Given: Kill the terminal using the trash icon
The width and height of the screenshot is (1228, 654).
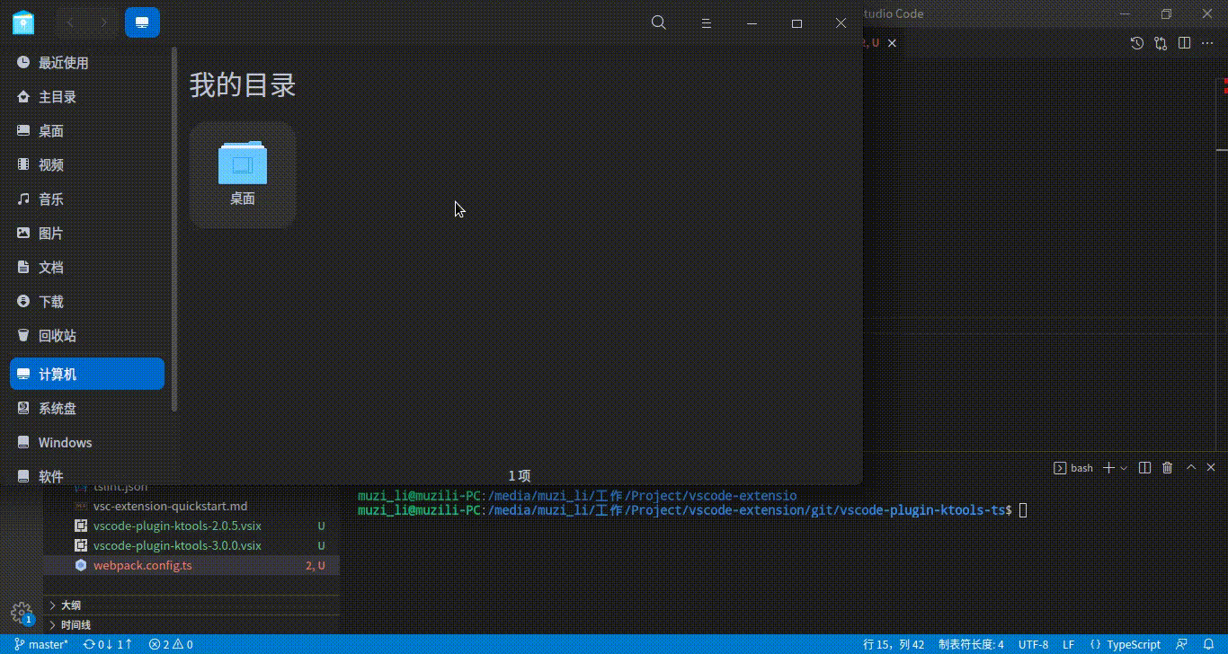Looking at the screenshot, I should point(1167,467).
